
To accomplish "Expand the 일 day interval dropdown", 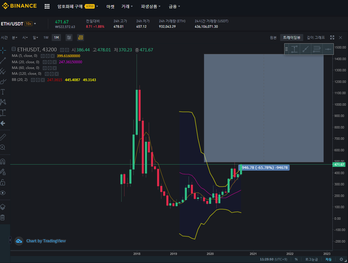I will 36,38.
